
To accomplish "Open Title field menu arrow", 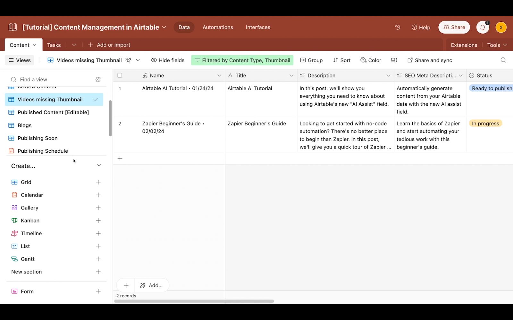I will 291,76.
